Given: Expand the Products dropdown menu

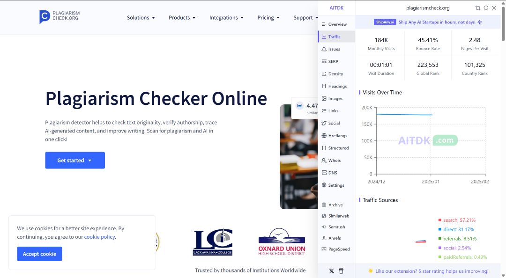Looking at the screenshot, I should [x=182, y=18].
